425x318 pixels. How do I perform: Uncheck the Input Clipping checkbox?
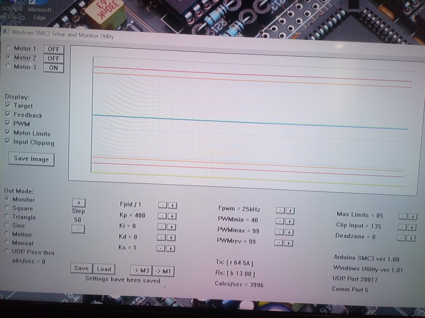8,141
